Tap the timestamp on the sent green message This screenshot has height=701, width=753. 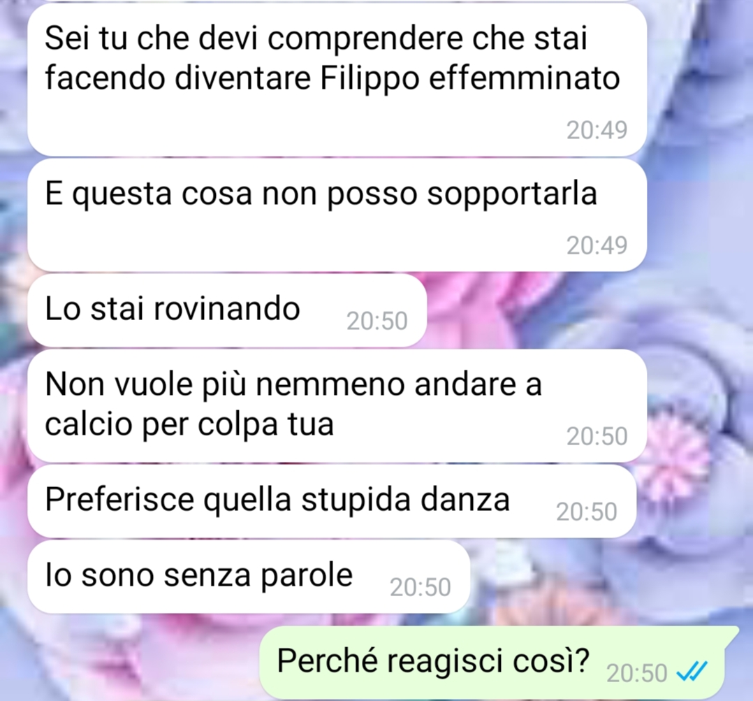pos(636,672)
